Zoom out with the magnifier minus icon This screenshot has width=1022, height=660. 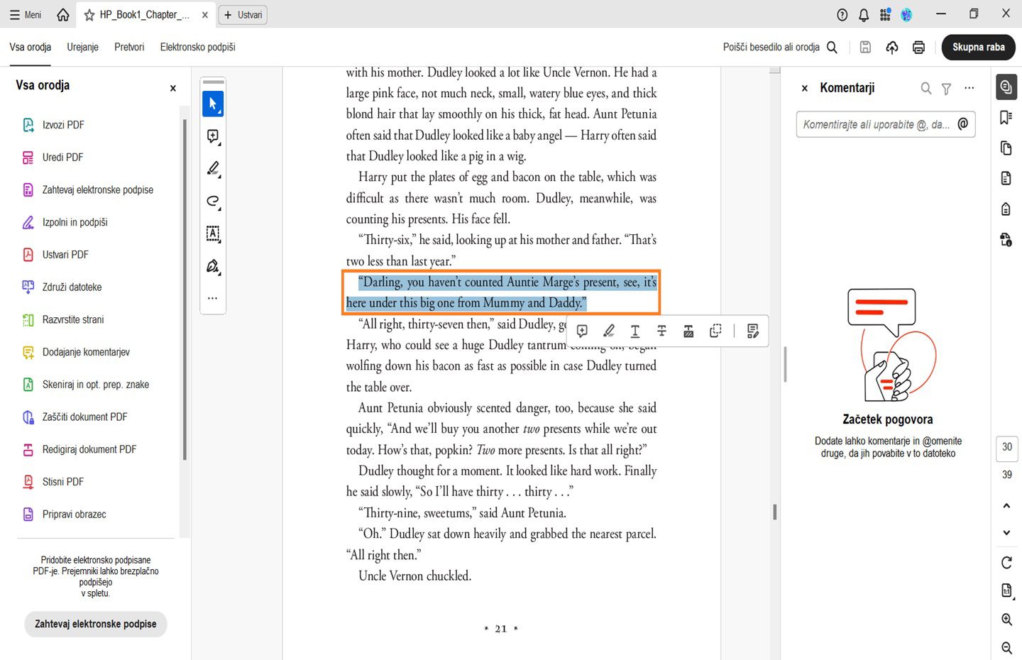(x=1006, y=647)
